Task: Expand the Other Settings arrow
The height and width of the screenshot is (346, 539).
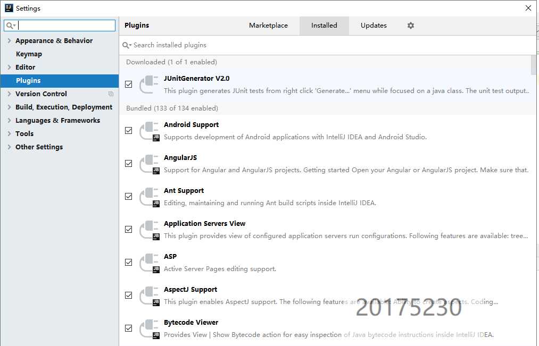Action: [x=9, y=147]
